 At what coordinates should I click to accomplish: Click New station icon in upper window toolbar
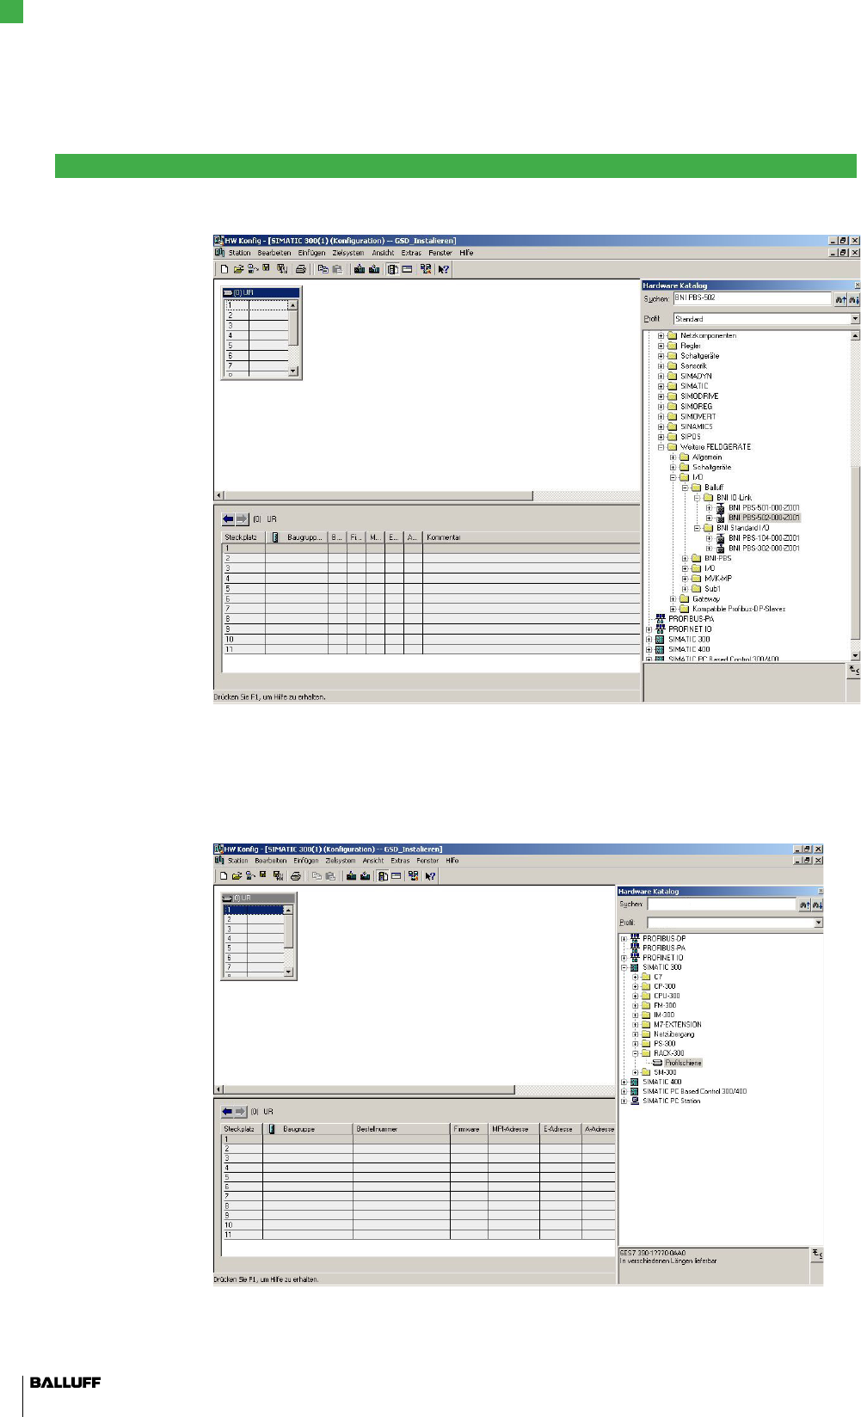(x=224, y=269)
